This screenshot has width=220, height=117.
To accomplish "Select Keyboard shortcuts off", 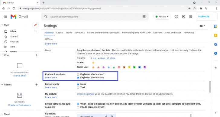I will click(x=78, y=74).
